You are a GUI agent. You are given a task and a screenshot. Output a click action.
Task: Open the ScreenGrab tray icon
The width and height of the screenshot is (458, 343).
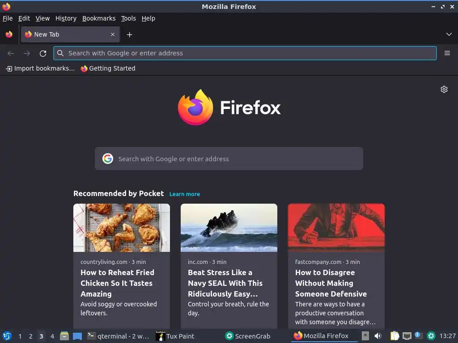[431, 336]
